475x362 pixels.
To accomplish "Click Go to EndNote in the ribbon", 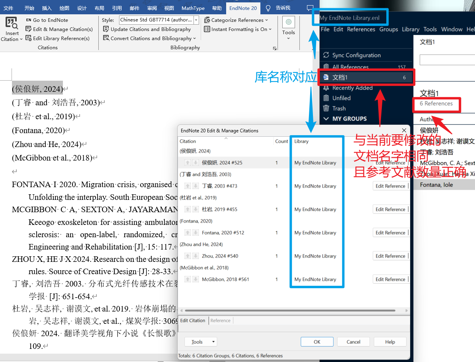I will click(47, 20).
